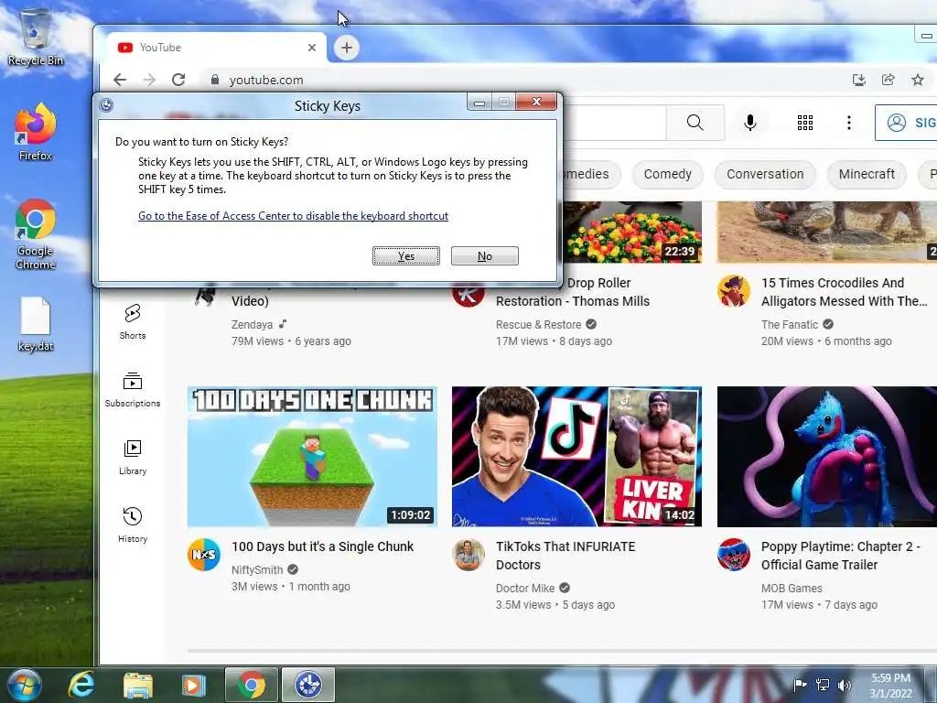Open Library in YouTube sidebar
The height and width of the screenshot is (703, 937).
(133, 458)
